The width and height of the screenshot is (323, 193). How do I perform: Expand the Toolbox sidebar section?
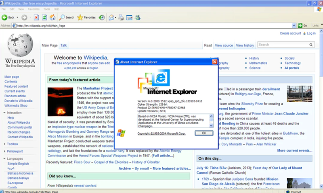coord(4,144)
